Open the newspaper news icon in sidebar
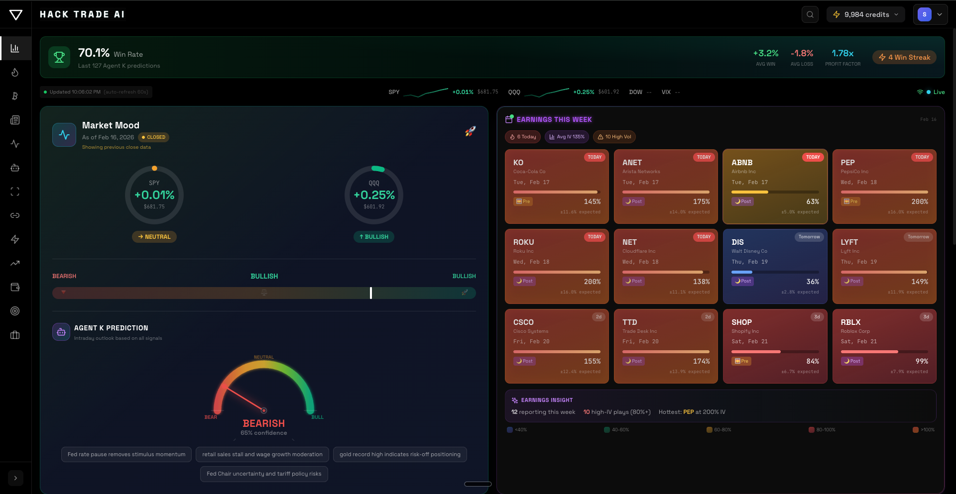This screenshot has width=956, height=494. tap(15, 120)
